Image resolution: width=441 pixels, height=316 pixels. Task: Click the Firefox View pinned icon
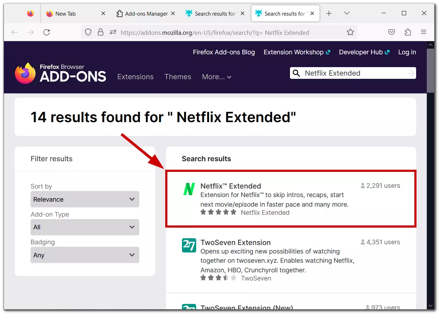coord(31,13)
